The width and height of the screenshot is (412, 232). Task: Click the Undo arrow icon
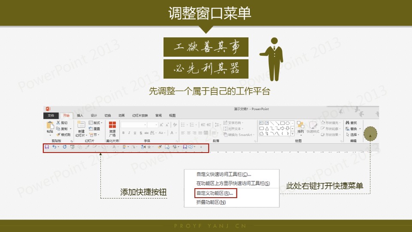pos(55,147)
